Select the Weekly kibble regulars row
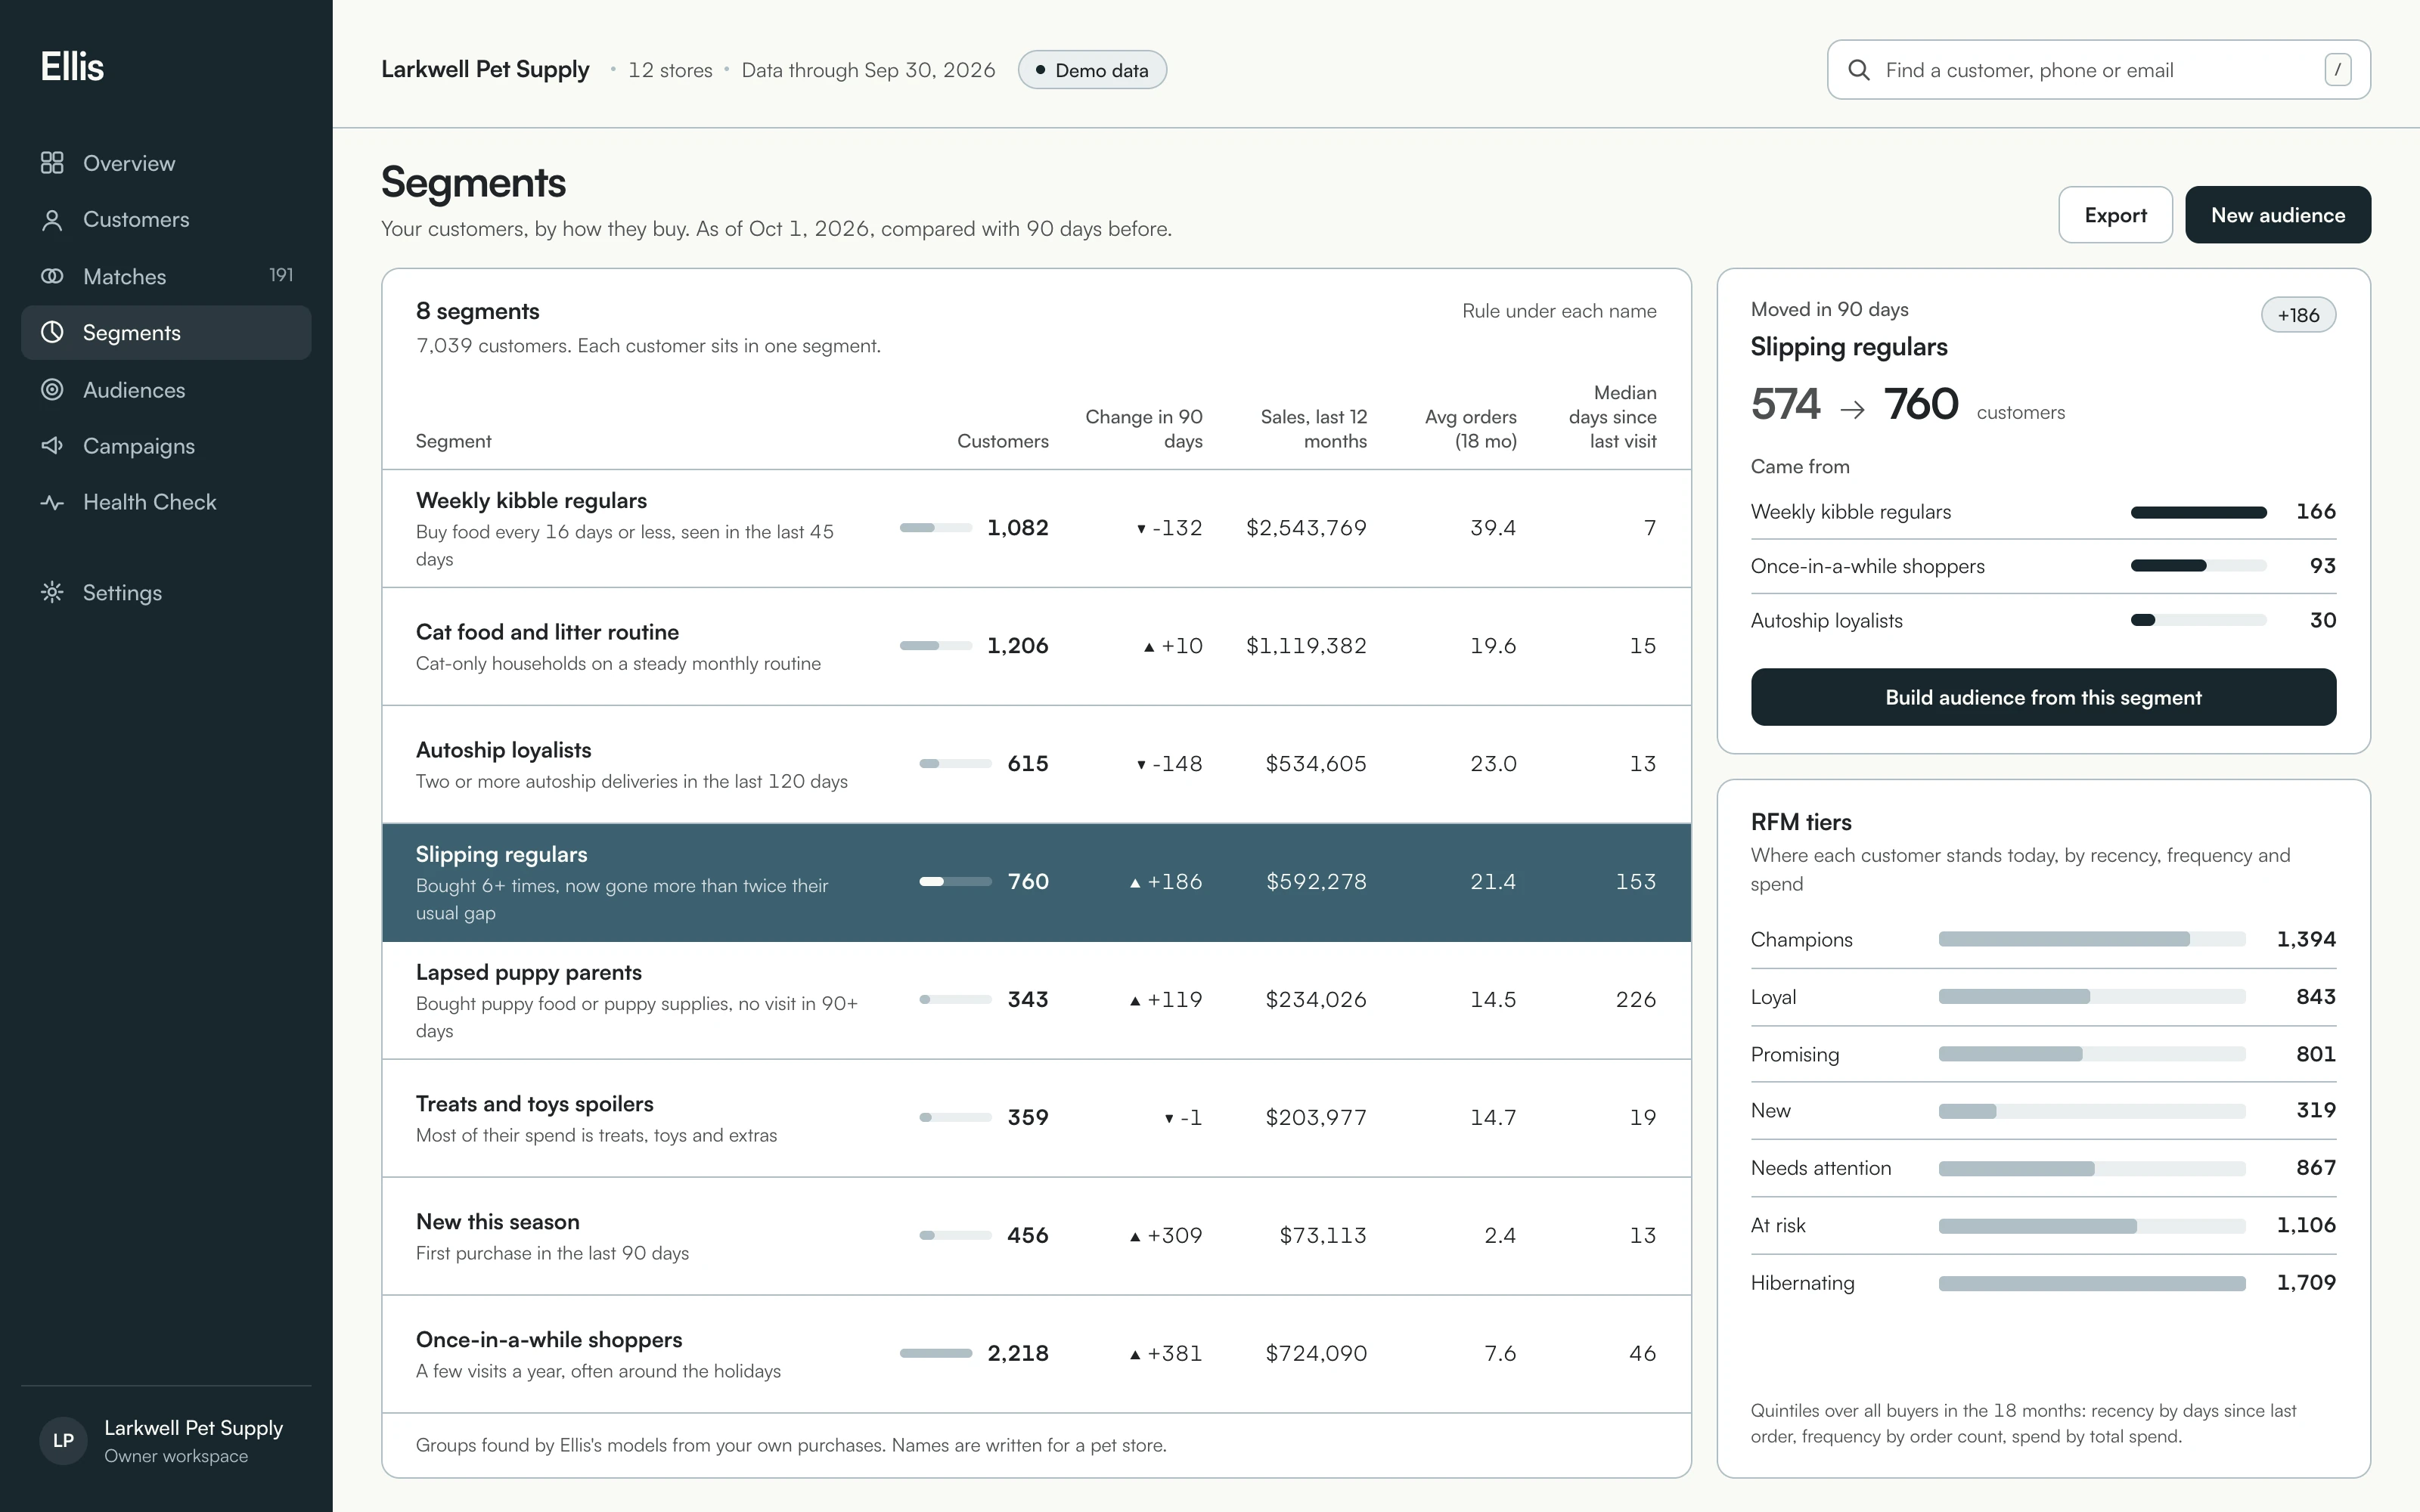 (x=1036, y=528)
